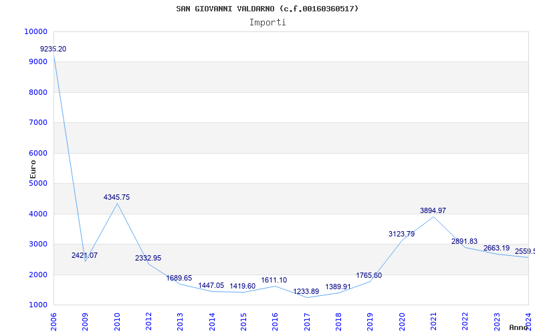
Task: Click the Euro y-axis title
Action: point(33,170)
